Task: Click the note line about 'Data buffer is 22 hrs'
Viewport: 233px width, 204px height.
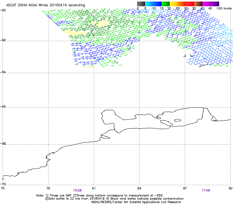Action: (114, 199)
